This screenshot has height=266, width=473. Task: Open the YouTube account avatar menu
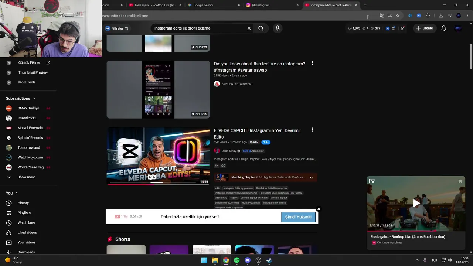click(x=458, y=28)
